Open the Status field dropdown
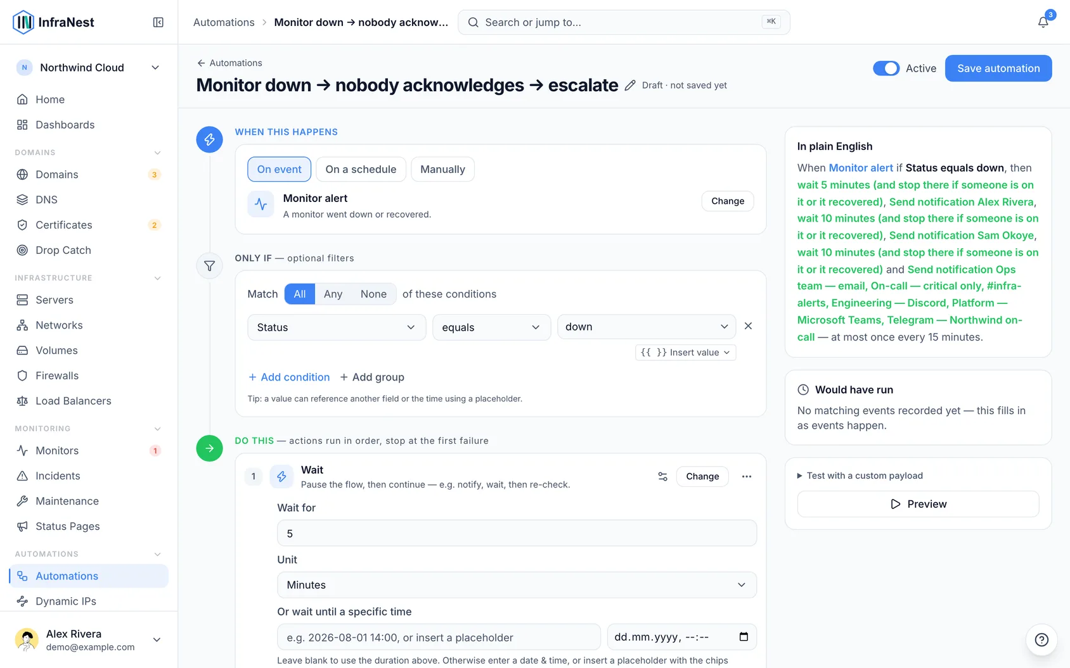Image resolution: width=1070 pixels, height=668 pixels. coord(337,327)
